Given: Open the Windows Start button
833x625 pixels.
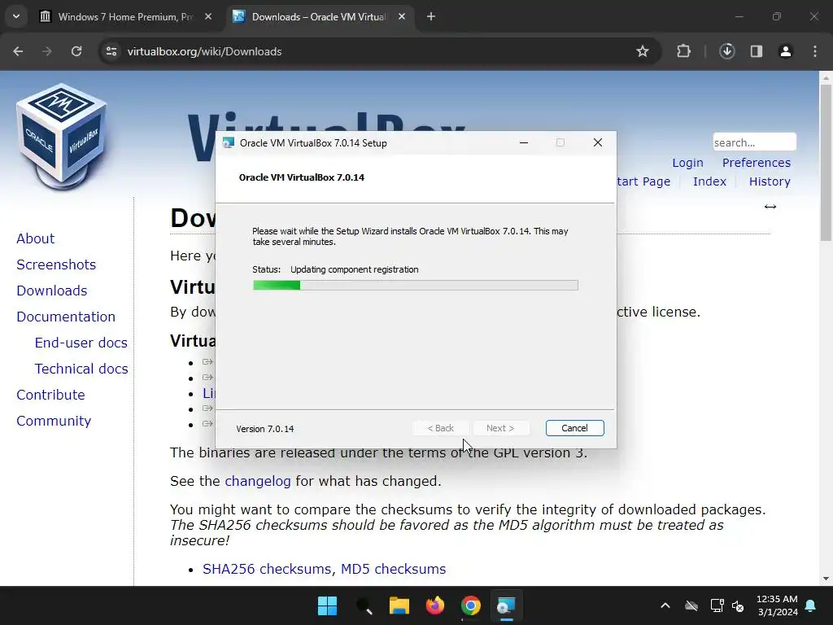Looking at the screenshot, I should pos(327,605).
